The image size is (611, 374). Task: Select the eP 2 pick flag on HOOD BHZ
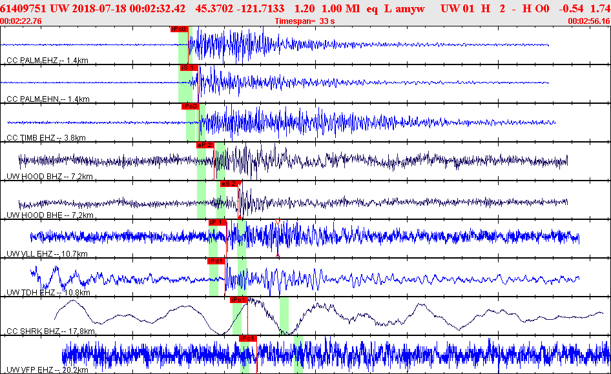pos(205,145)
